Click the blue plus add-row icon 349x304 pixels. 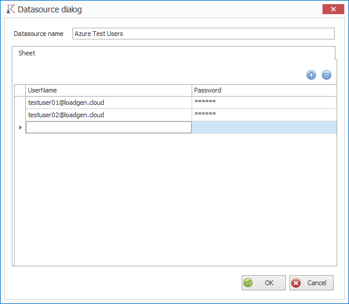[311, 75]
